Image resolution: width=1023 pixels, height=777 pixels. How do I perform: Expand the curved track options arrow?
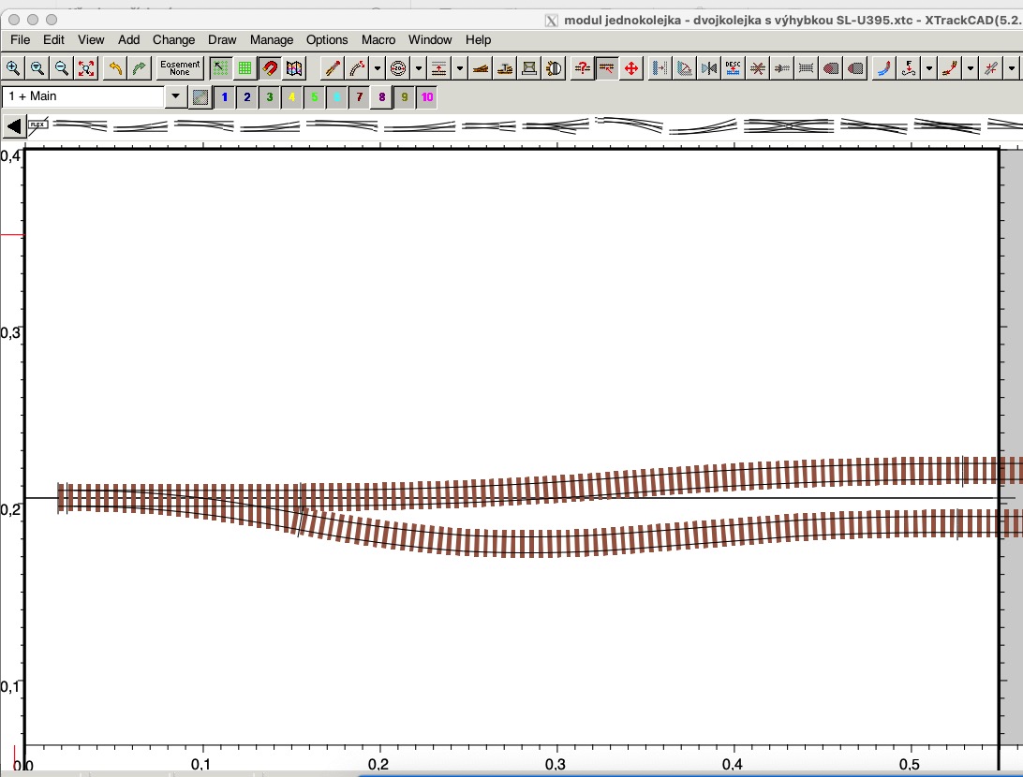pyautogui.click(x=378, y=67)
